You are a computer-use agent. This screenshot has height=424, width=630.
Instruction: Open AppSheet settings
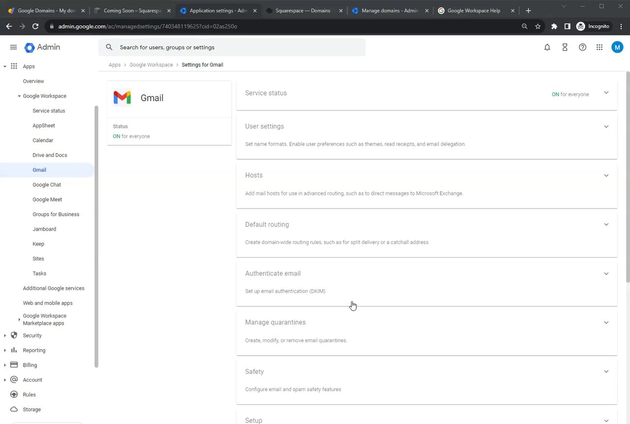point(44,125)
